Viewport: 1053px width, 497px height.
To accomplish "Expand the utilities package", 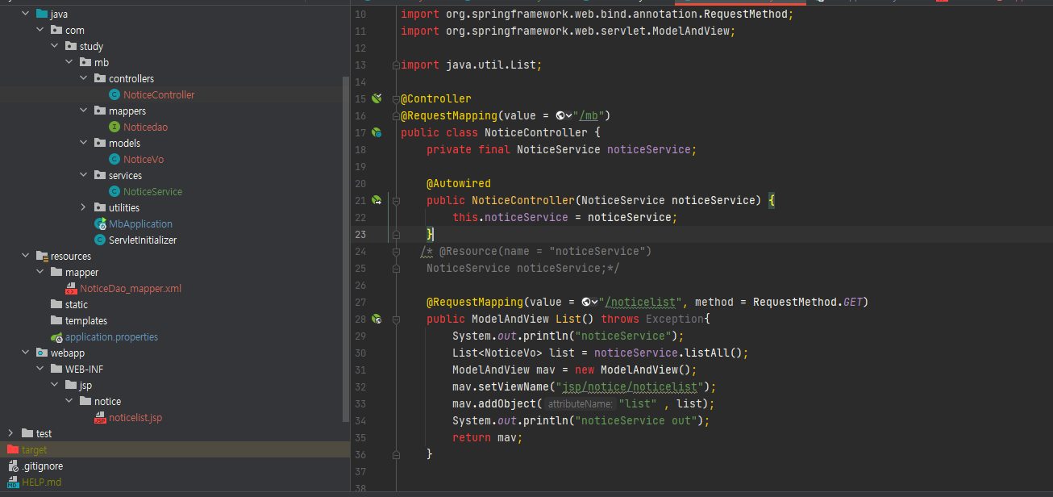I will (x=84, y=207).
